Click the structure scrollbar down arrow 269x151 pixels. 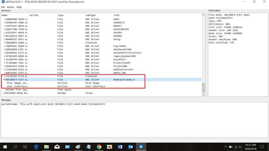[203, 95]
